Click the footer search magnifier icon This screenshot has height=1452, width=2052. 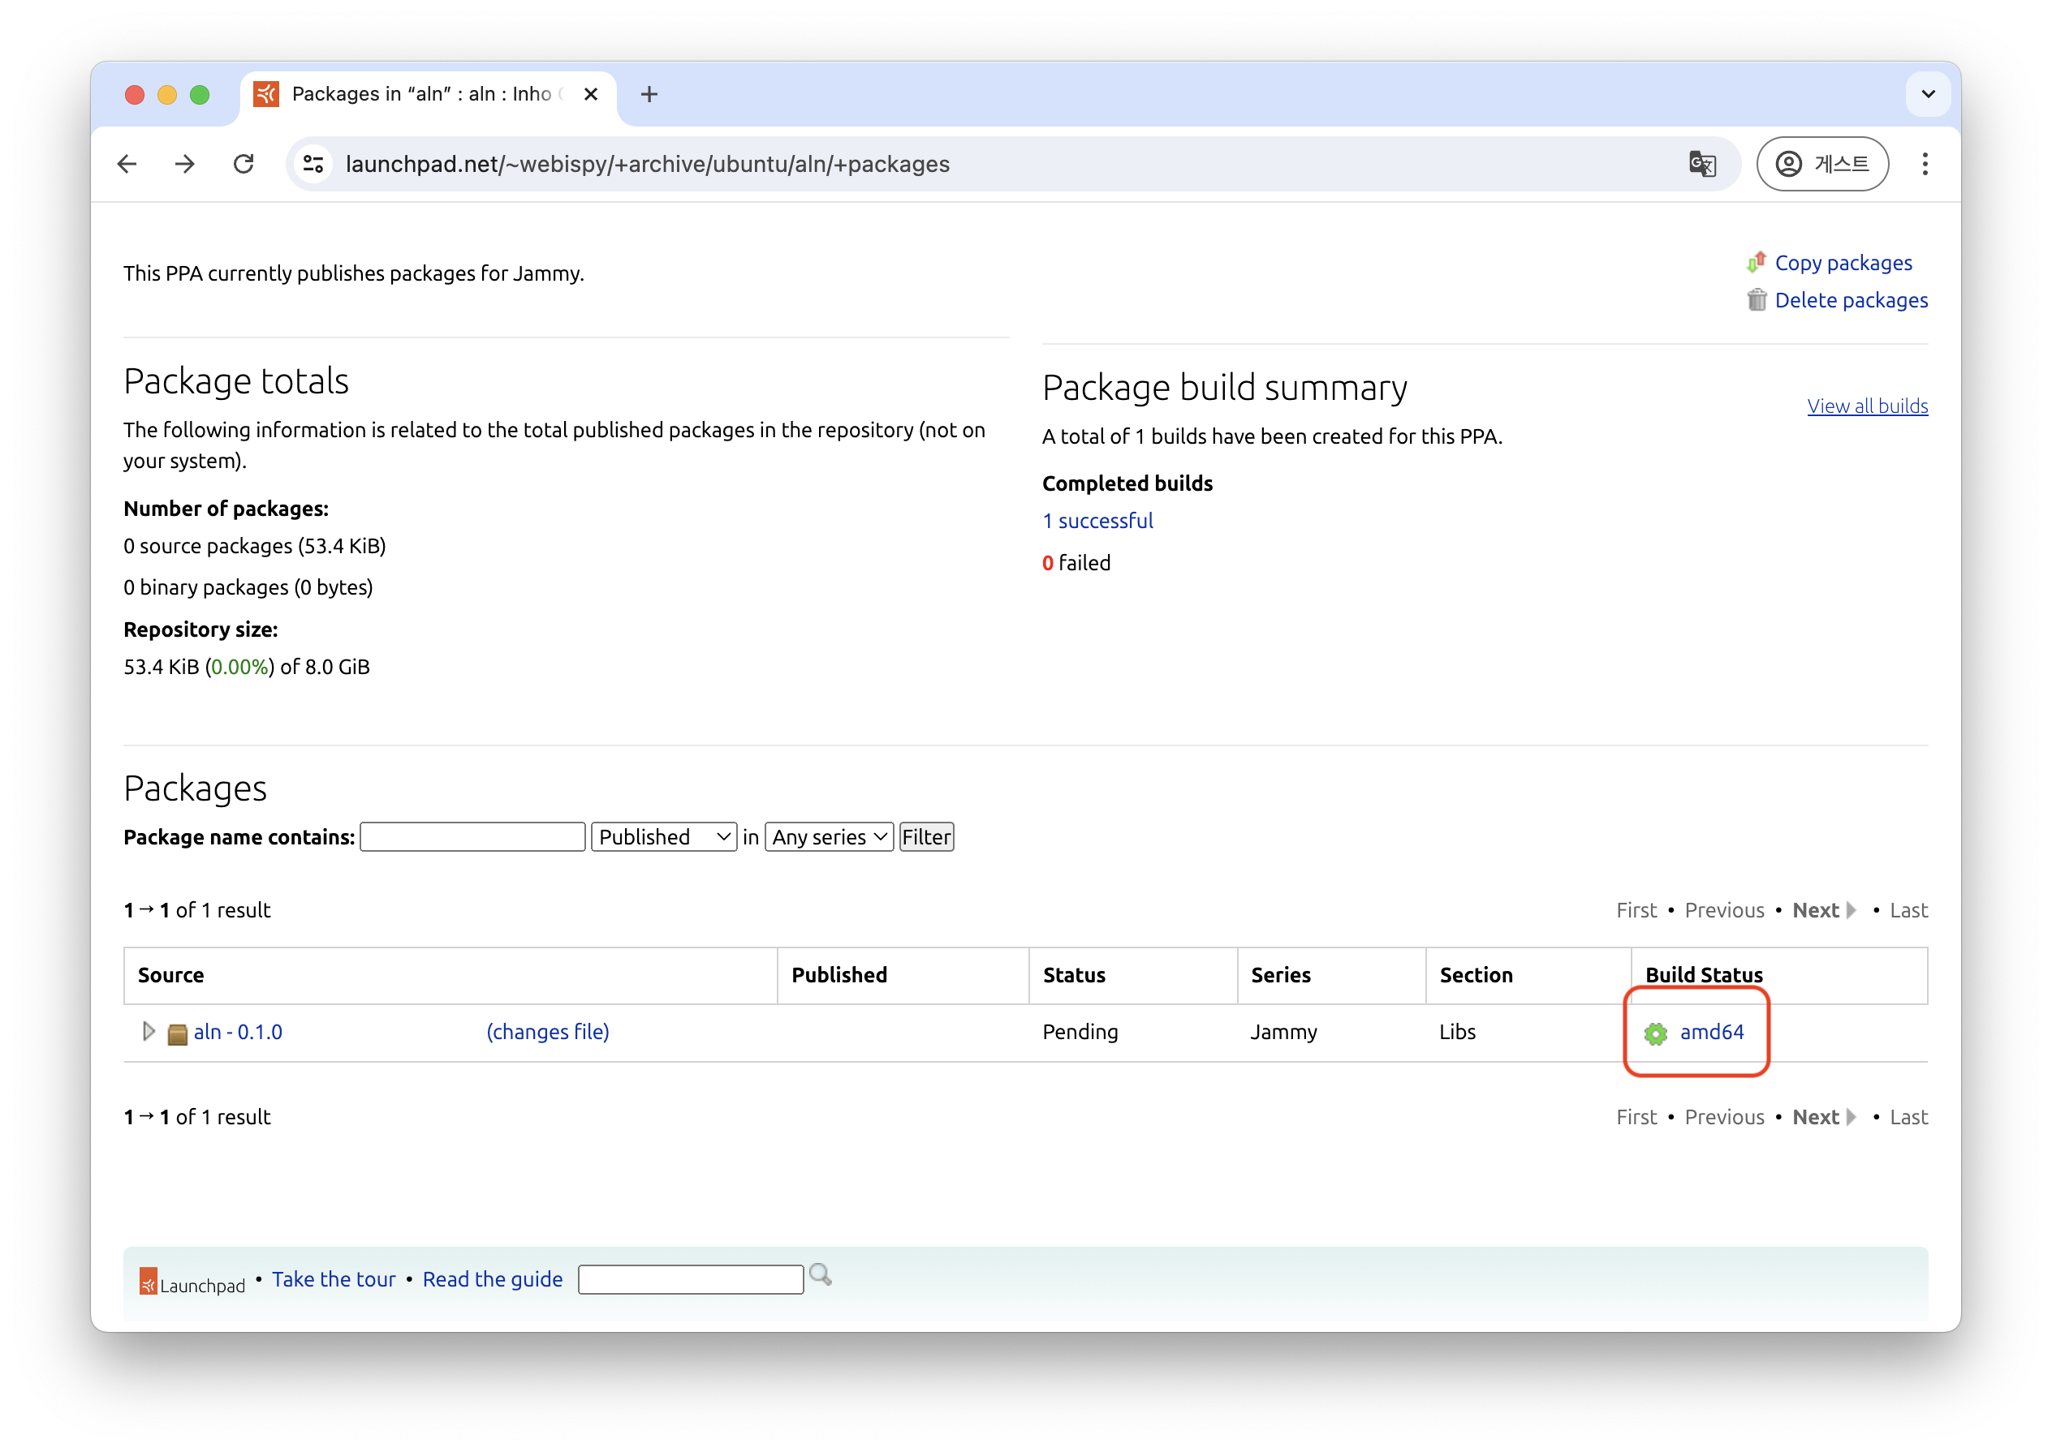coord(819,1275)
